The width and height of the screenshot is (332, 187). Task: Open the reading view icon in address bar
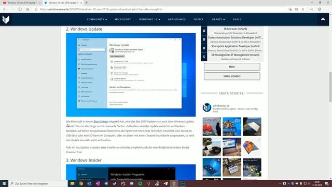[296, 9]
